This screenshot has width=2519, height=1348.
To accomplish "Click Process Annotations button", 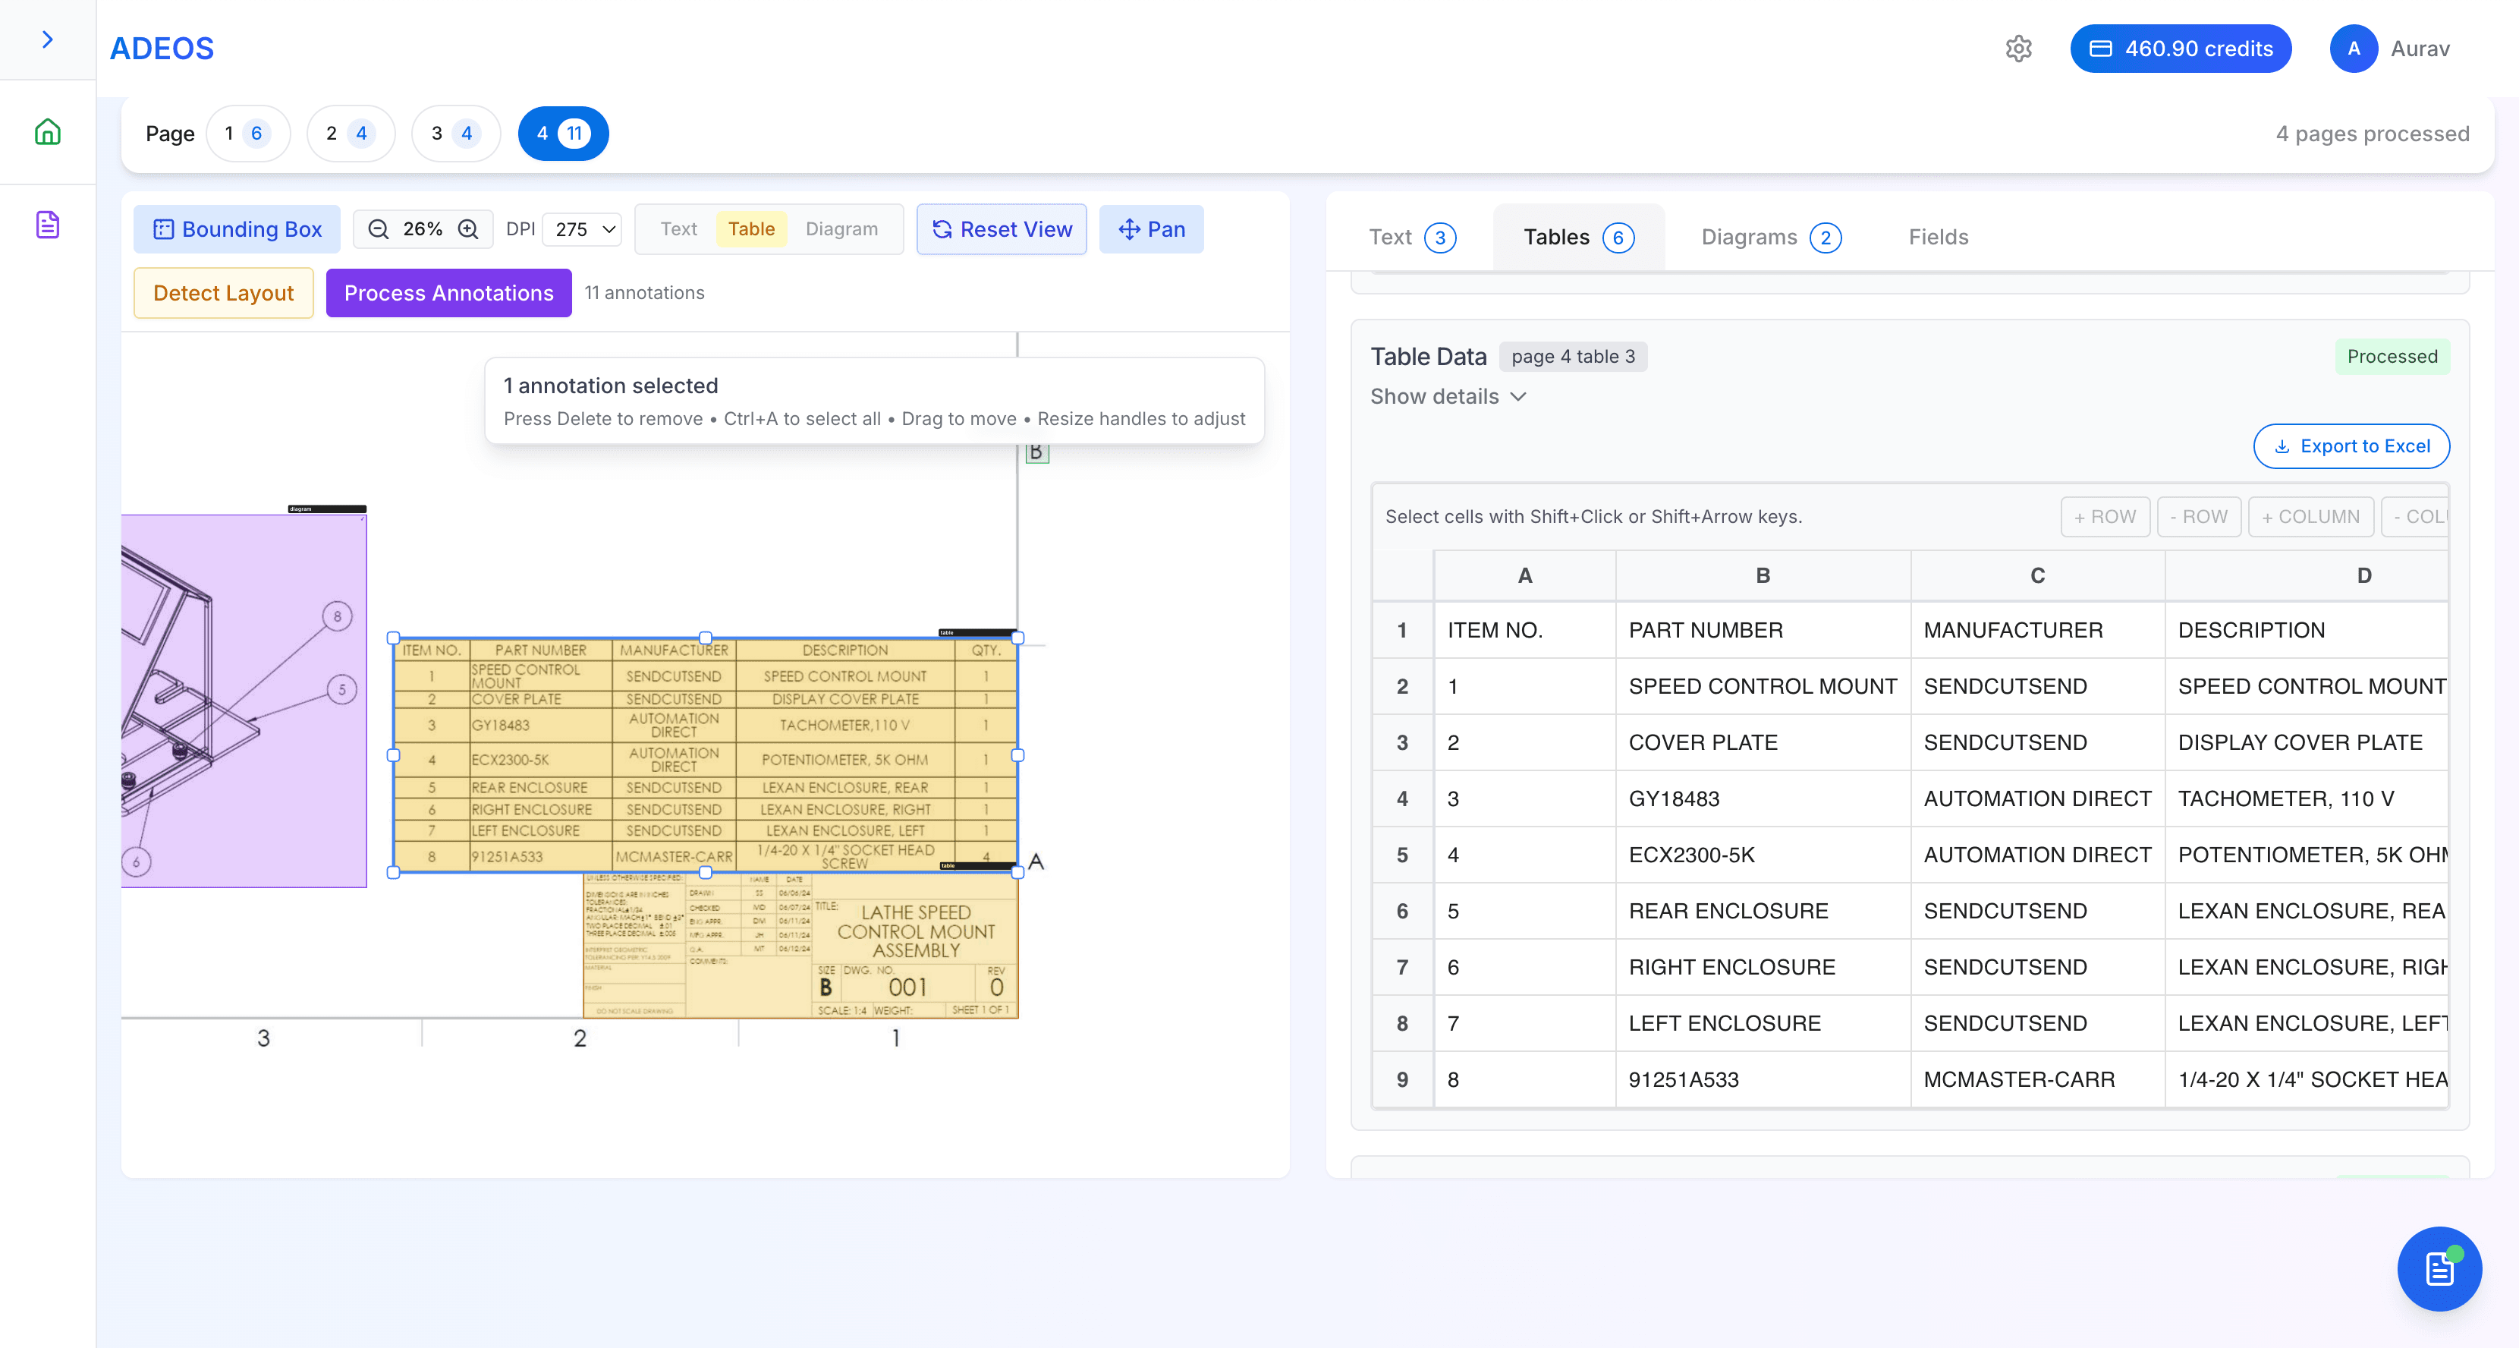I will [x=449, y=292].
